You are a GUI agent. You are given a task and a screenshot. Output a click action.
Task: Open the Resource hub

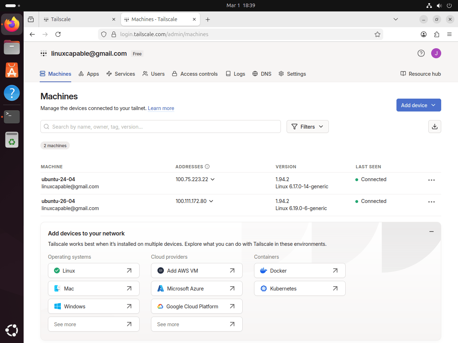[420, 74]
